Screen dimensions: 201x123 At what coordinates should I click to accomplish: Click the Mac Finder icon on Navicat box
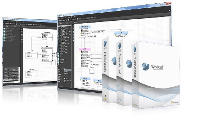pyautogui.click(x=120, y=100)
